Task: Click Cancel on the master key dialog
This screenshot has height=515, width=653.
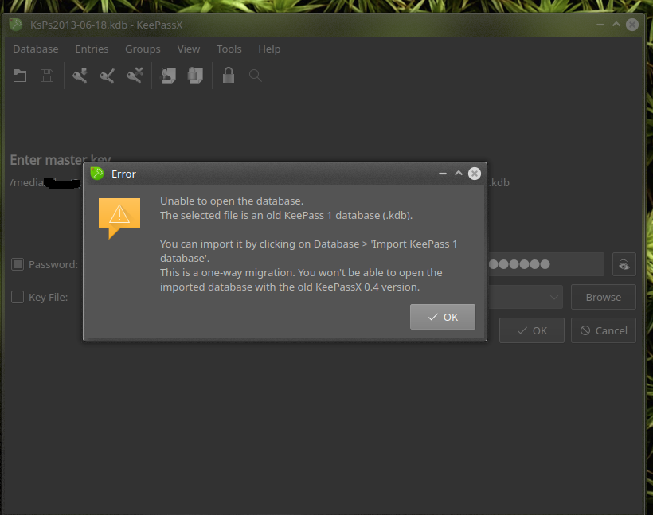Action: [603, 330]
